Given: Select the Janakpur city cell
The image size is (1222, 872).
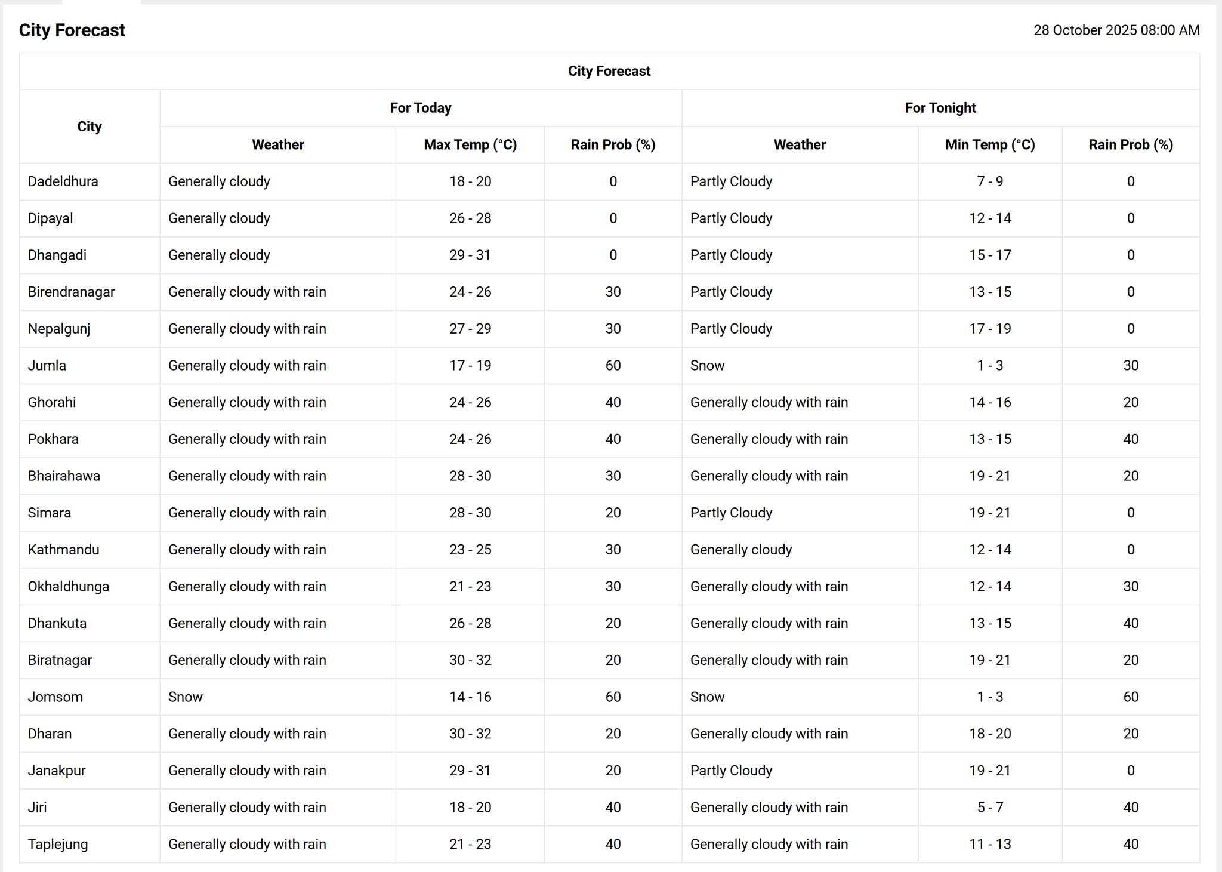Looking at the screenshot, I should 57,771.
